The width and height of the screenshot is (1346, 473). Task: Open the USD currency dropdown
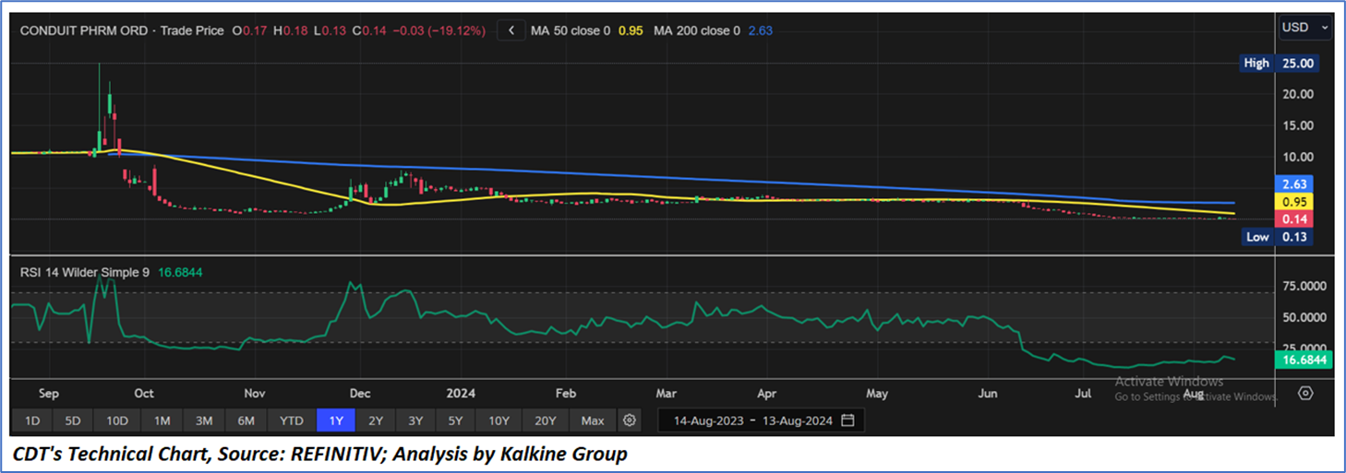1304,28
